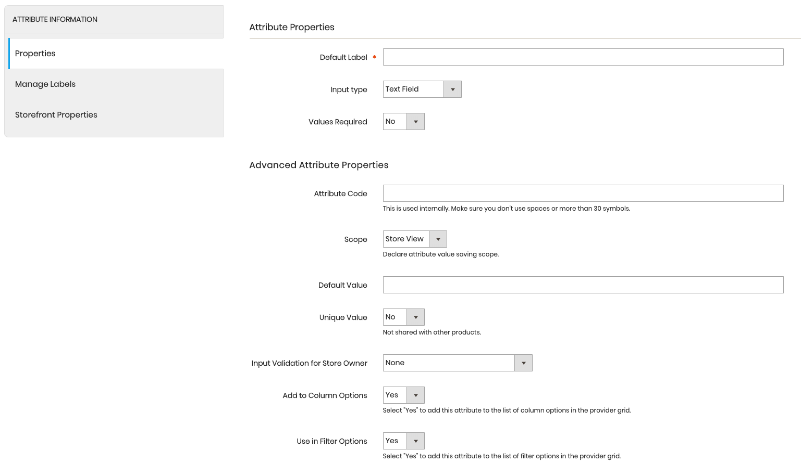Open the Input type dropdown

point(422,89)
